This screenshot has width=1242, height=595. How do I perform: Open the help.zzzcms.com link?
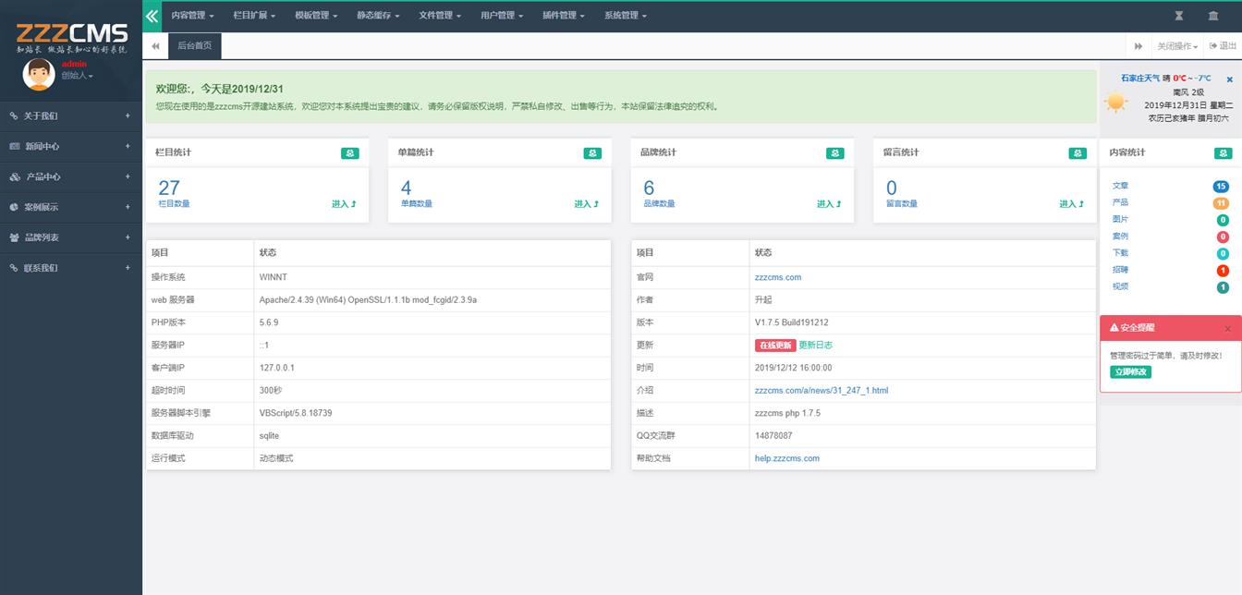coord(787,458)
